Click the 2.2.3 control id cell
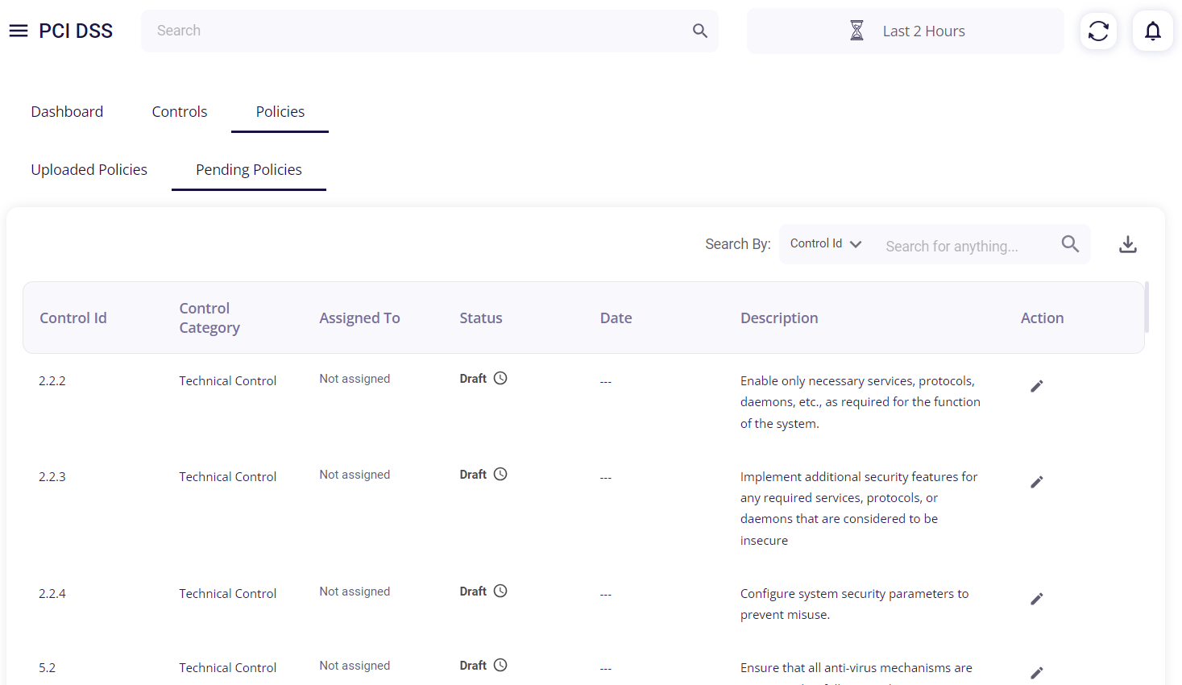 point(52,477)
